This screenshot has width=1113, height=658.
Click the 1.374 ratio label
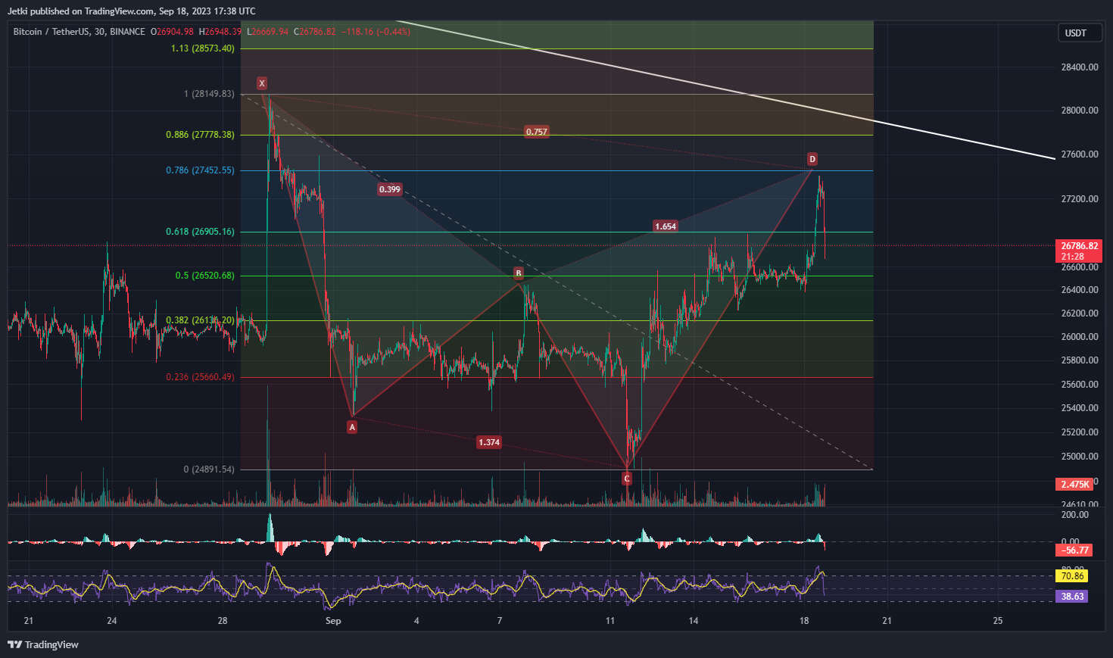click(x=489, y=442)
